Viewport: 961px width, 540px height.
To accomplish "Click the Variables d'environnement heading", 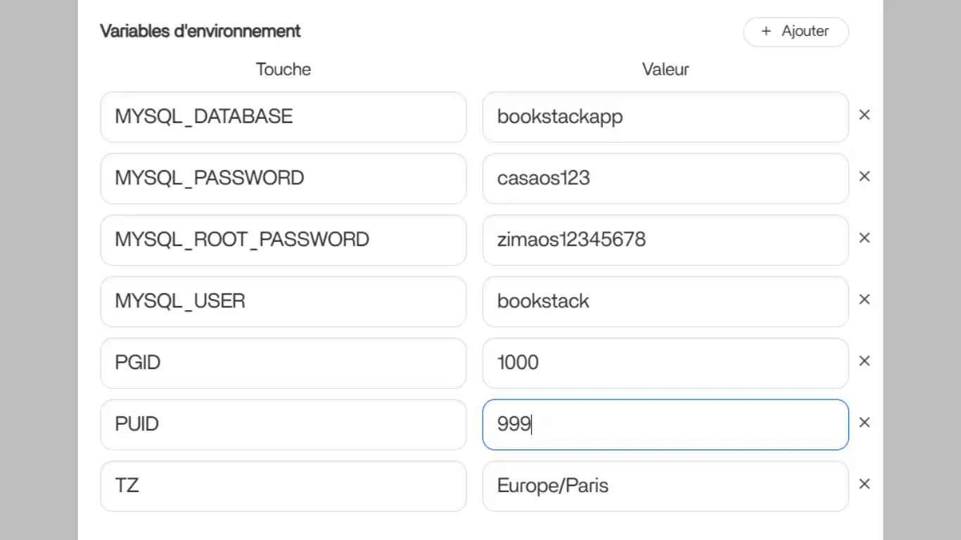I will 201,31.
